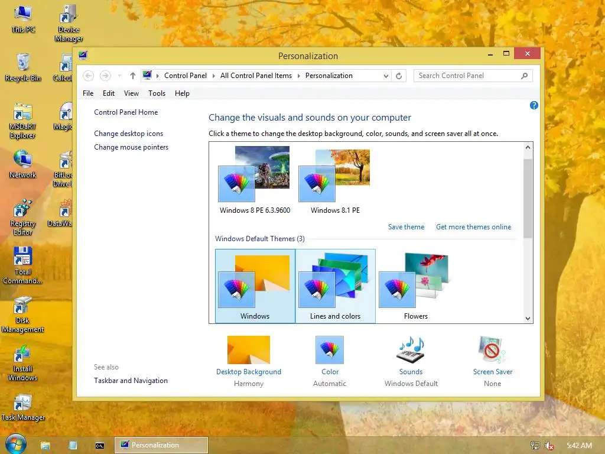Viewport: 605px width, 454px height.
Task: Click the theme list scroll up arrow
Action: pos(528,147)
